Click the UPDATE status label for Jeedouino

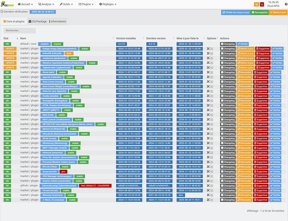click(x=10, y=58)
